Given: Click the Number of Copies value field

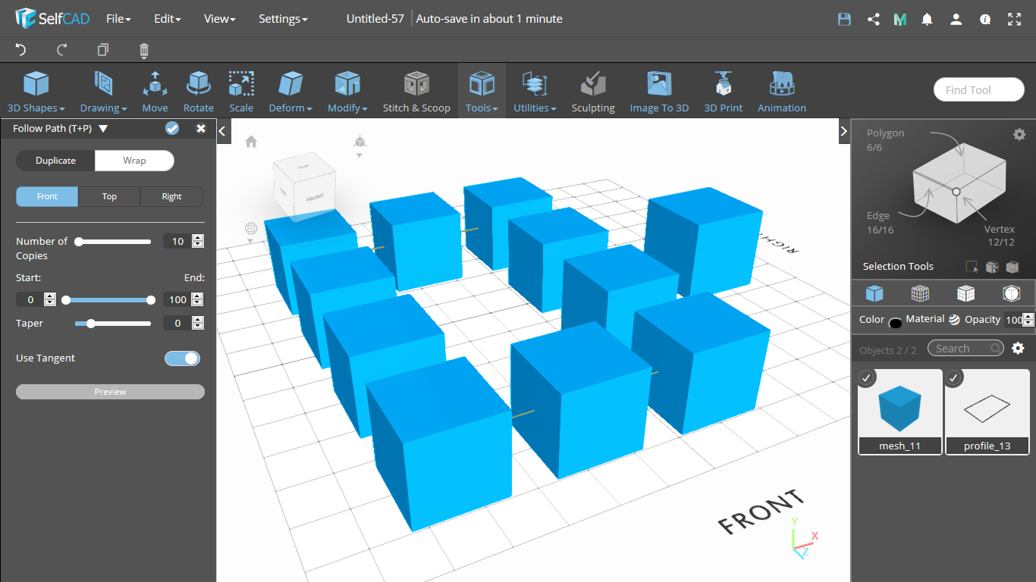Looking at the screenshot, I should [178, 242].
